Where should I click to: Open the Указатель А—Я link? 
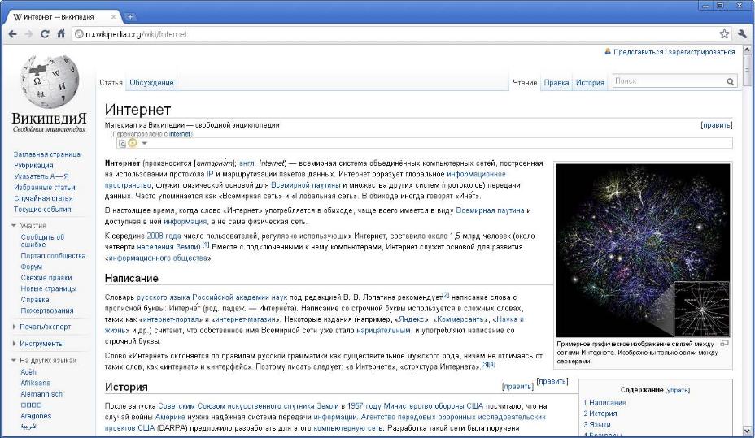[x=41, y=176]
